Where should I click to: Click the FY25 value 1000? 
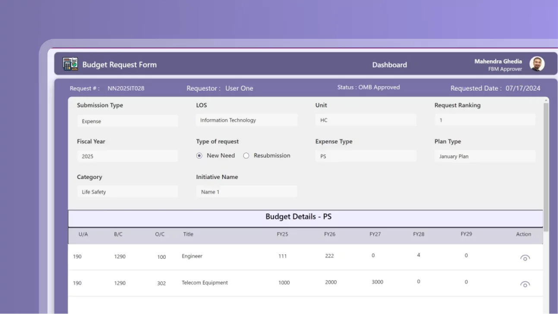pos(284,283)
